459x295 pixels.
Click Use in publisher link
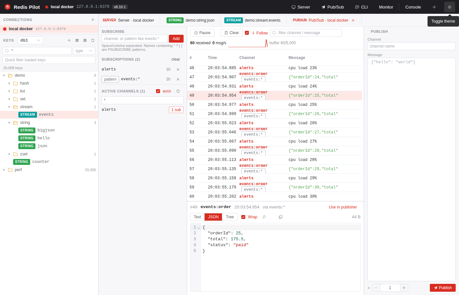pyautogui.click(x=343, y=207)
